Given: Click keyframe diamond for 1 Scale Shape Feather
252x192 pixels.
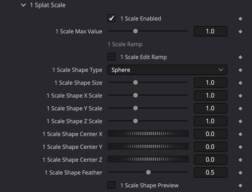Looking at the screenshot, I should (x=240, y=172).
